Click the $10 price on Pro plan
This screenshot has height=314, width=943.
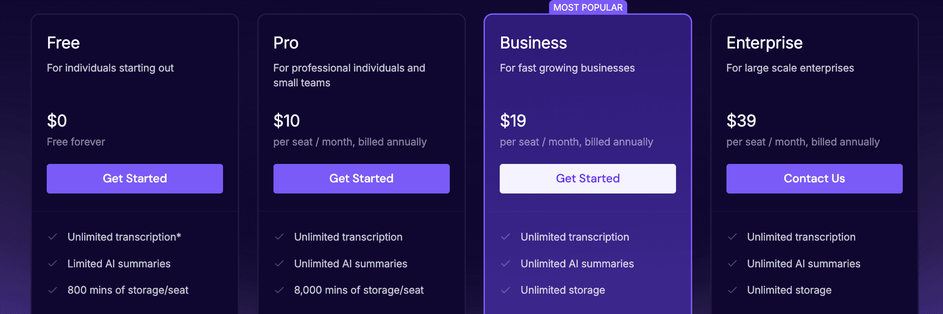coord(286,121)
